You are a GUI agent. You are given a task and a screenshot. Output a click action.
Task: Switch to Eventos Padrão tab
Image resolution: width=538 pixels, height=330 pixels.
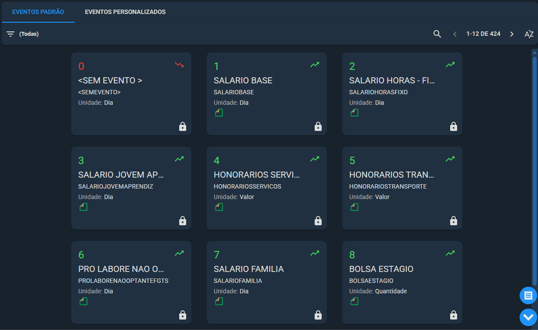(38, 12)
